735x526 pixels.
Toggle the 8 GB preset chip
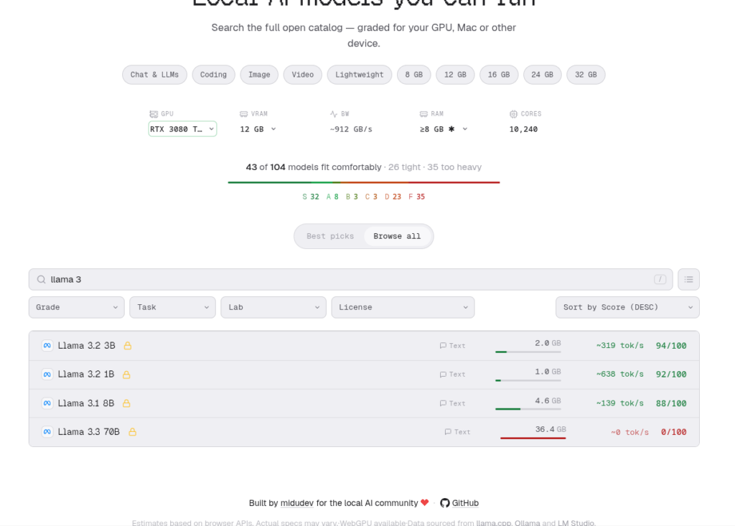coord(414,75)
